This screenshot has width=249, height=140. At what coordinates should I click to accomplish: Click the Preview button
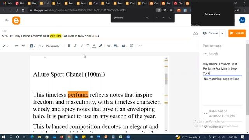point(210,33)
